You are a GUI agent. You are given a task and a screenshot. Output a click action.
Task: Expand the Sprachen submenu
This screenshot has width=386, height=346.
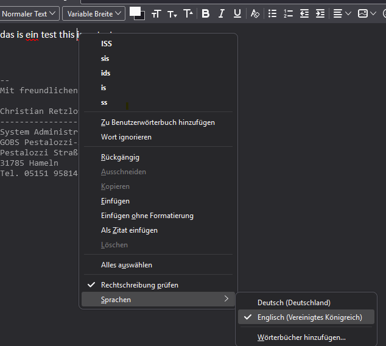point(158,300)
